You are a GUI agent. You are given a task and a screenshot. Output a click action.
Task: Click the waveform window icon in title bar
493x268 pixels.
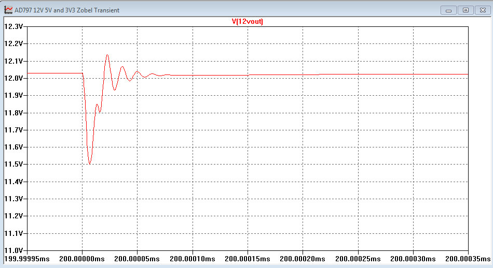coord(8,10)
